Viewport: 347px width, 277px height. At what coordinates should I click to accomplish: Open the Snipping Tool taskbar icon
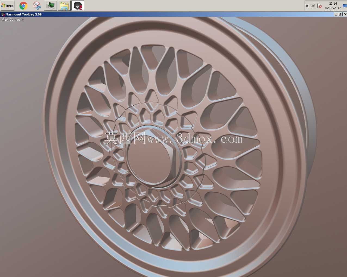[37, 6]
